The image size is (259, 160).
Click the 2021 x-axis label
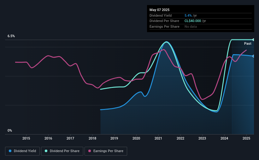click(158, 138)
